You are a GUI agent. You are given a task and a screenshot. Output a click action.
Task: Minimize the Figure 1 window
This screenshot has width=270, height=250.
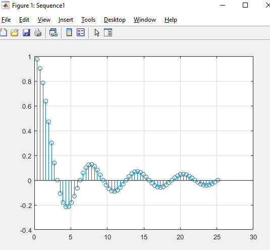tap(223, 5)
